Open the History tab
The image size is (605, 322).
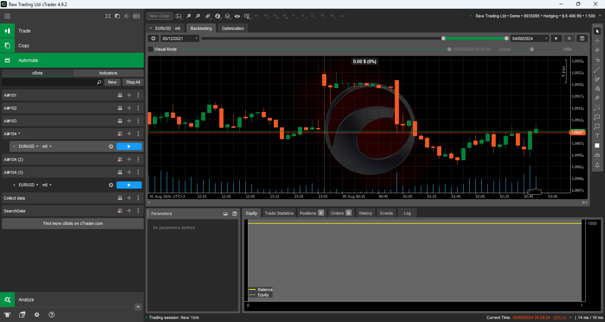(x=366, y=213)
